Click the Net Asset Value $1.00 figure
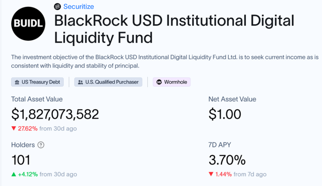The image size is (322, 186). tap(225, 114)
